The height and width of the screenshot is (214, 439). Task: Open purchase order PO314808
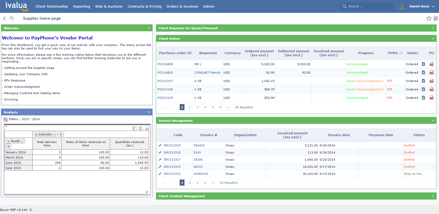(165, 64)
